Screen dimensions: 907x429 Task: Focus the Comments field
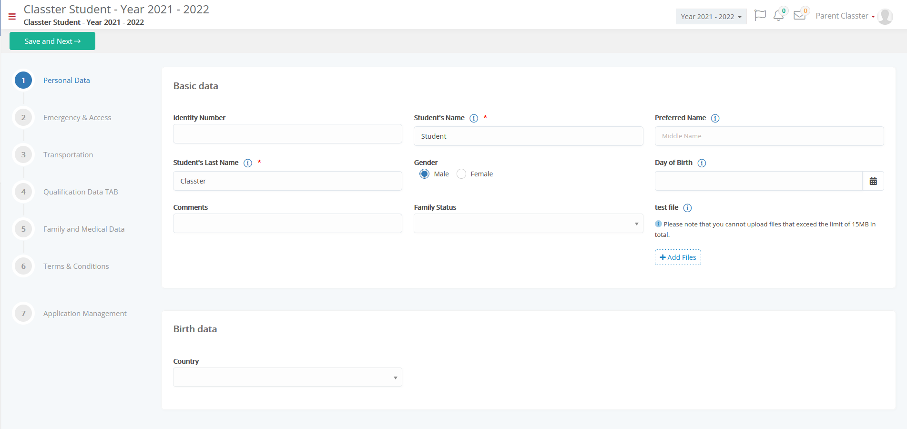[x=287, y=224]
